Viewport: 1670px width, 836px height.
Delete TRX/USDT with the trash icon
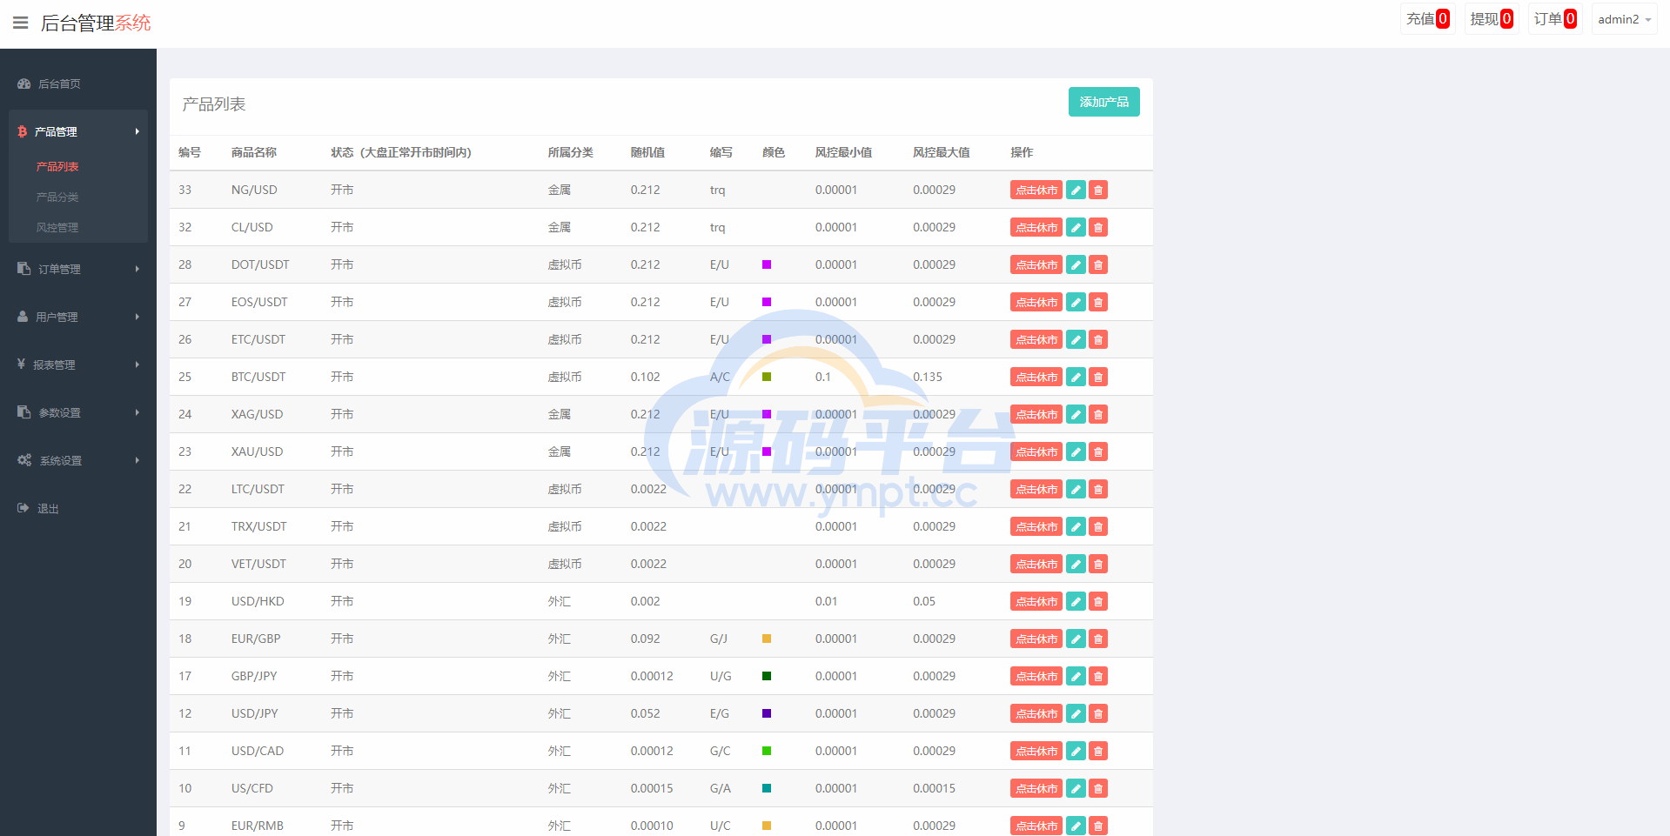1098,526
